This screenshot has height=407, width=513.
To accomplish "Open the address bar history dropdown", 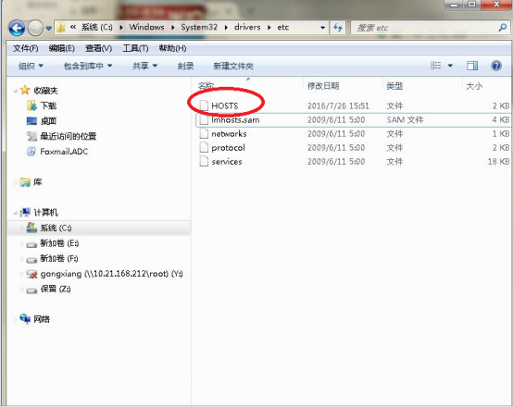I will (x=323, y=28).
